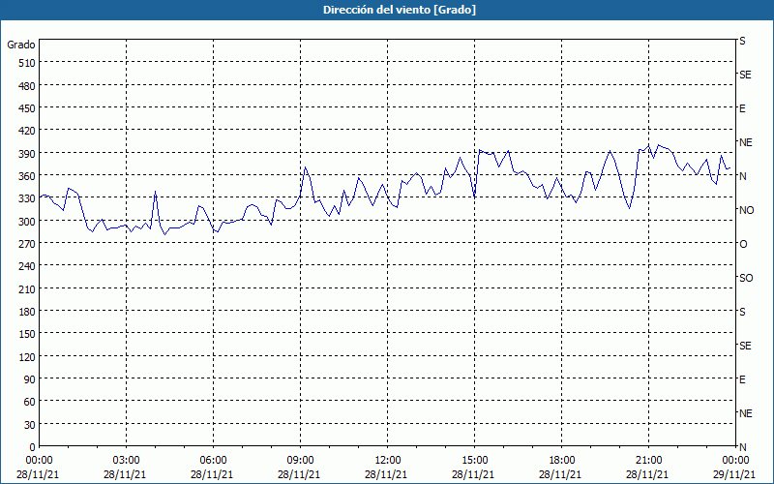Click the 30 degree axis label
Viewport: 774px width, 484px height.
[x=30, y=425]
